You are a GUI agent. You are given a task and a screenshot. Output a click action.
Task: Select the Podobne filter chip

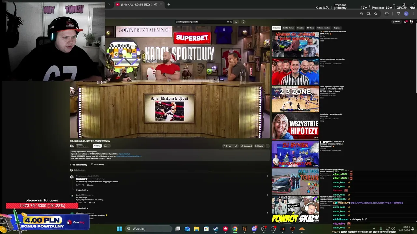click(300, 28)
